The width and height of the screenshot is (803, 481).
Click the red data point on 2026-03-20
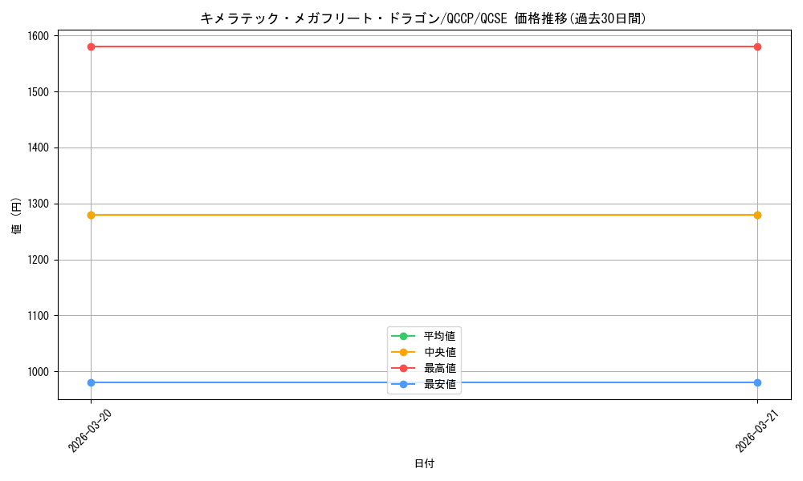(x=89, y=46)
